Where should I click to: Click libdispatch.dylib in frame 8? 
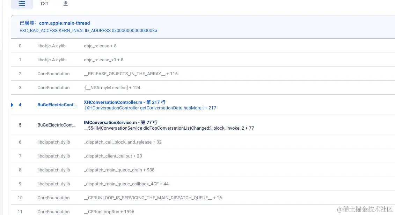click(x=54, y=170)
